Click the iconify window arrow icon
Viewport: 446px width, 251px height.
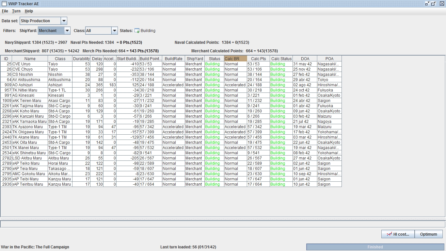coord(427,4)
